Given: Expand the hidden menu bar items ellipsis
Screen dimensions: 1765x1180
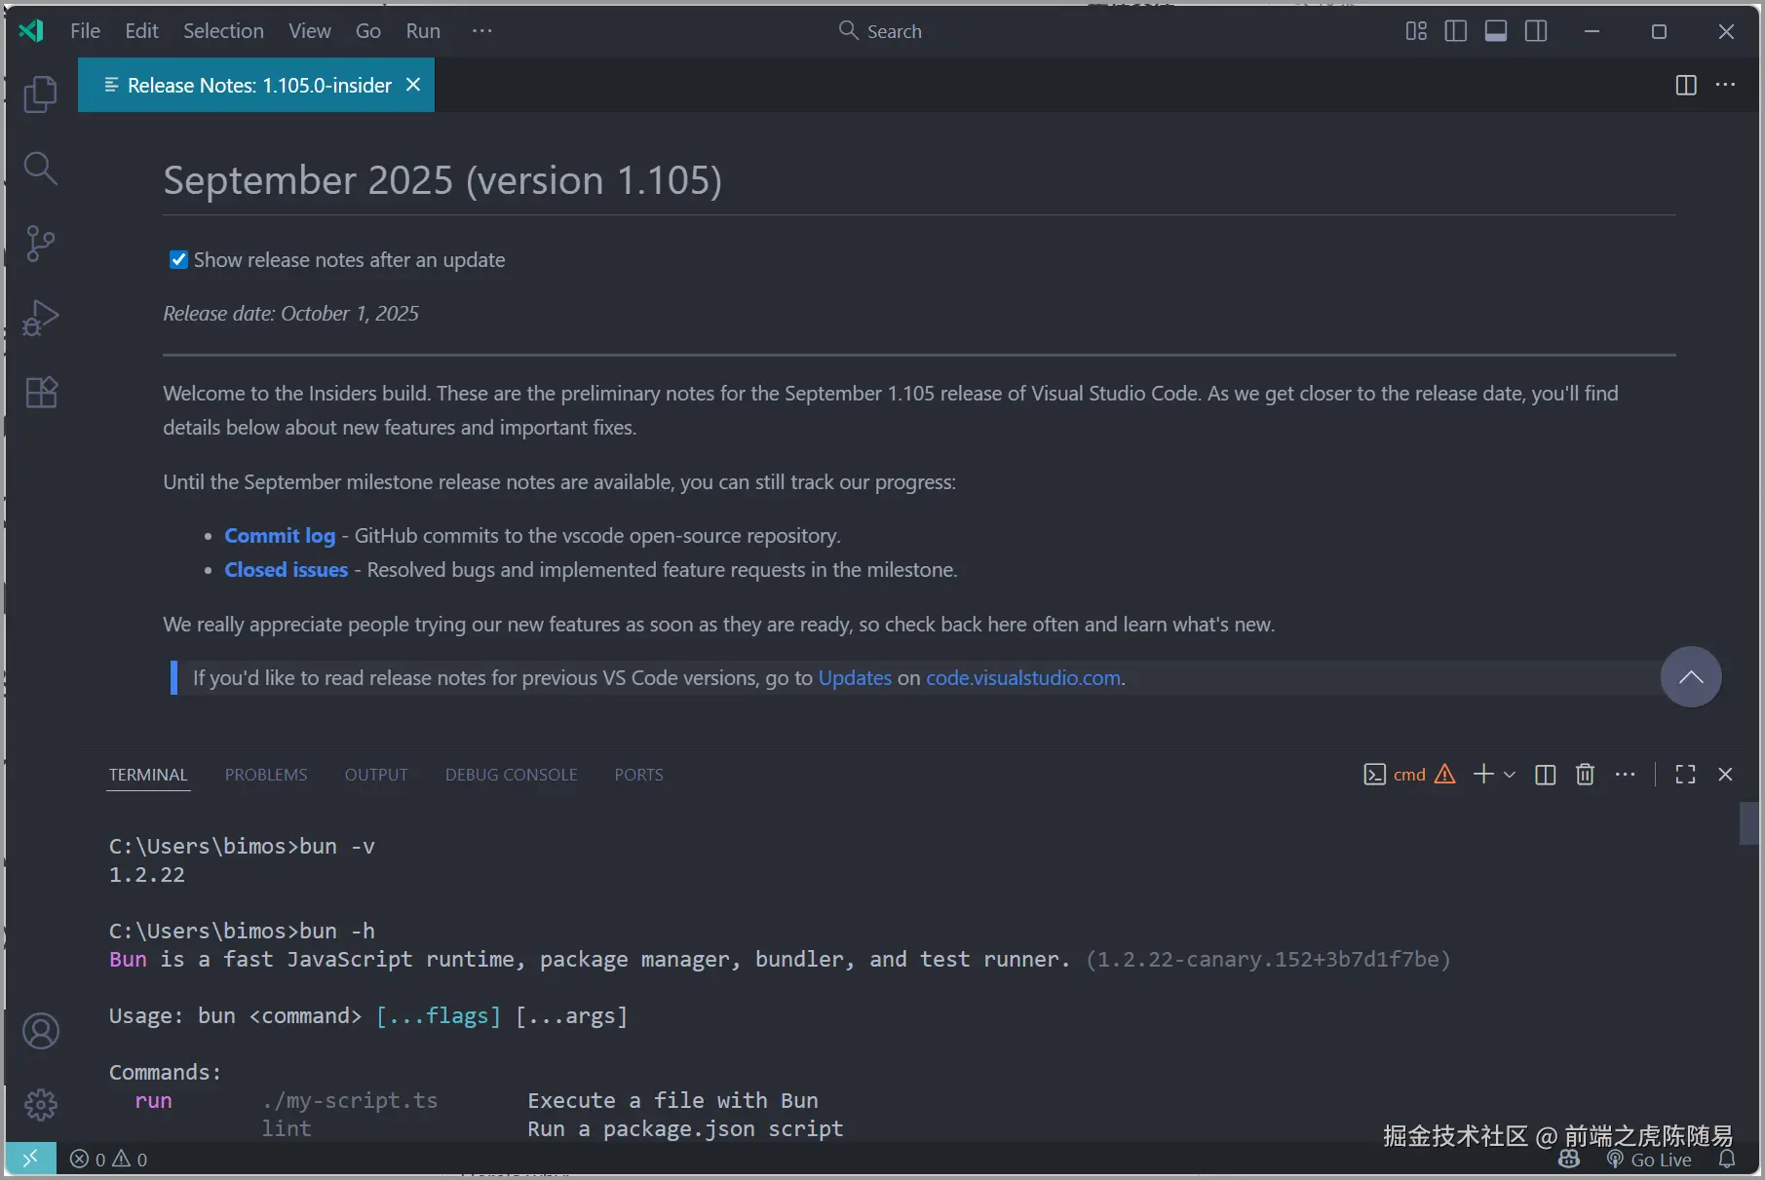Looking at the screenshot, I should tap(481, 31).
